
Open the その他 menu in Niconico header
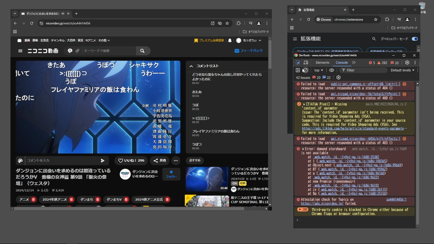(x=103, y=40)
